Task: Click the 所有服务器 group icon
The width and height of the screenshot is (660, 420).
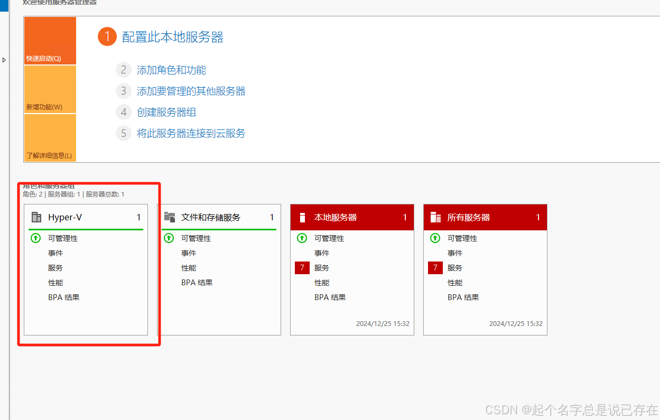Action: coord(435,217)
